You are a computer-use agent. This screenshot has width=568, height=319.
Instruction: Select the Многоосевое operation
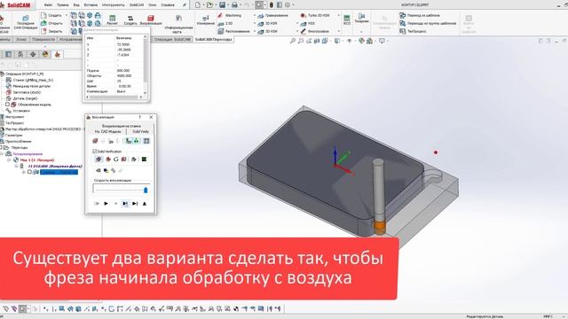(314, 32)
